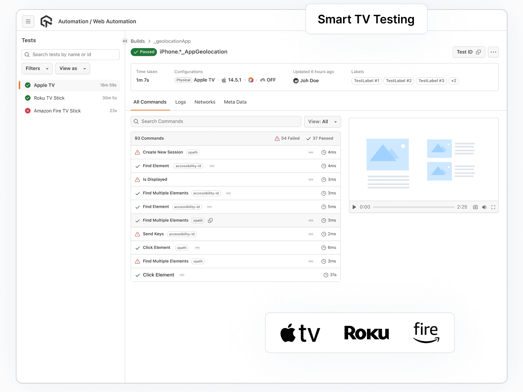523x392 pixels.
Task: Click the warning icon on Send Keys row
Action: click(137, 234)
